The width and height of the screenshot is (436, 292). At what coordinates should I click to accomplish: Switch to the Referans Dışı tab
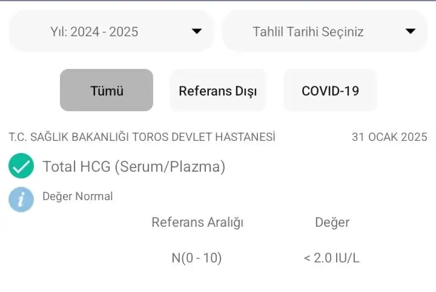tap(217, 91)
